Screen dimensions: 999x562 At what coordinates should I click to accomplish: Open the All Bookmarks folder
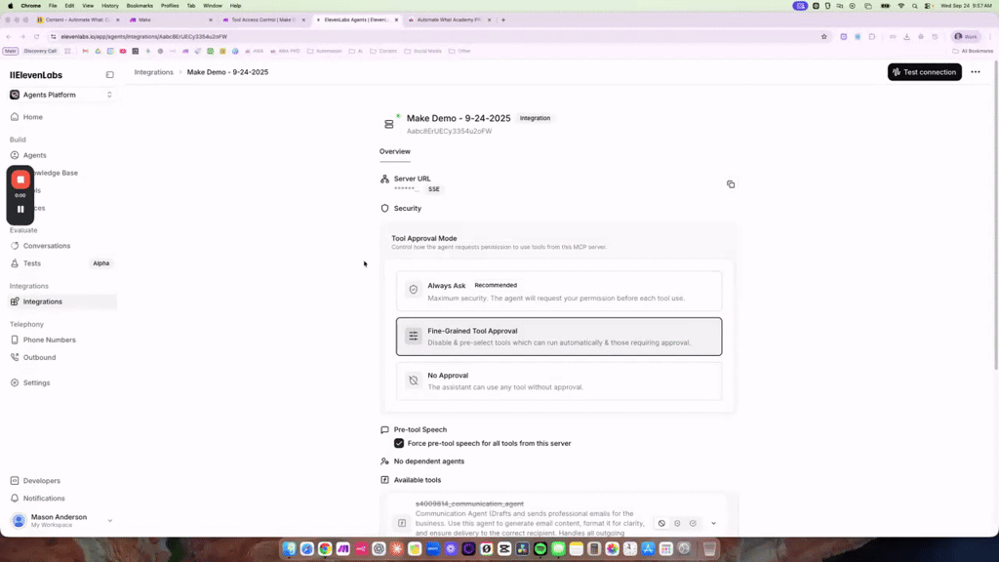pyautogui.click(x=973, y=51)
